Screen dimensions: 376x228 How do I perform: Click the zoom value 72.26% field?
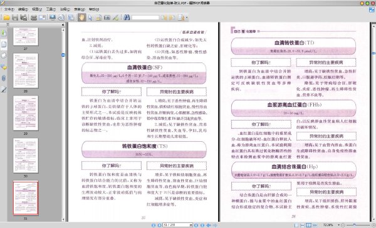click(328, 225)
